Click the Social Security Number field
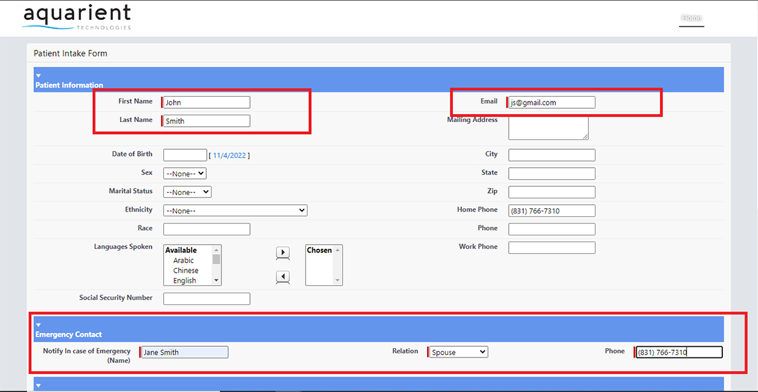758x392 pixels. pos(207,298)
